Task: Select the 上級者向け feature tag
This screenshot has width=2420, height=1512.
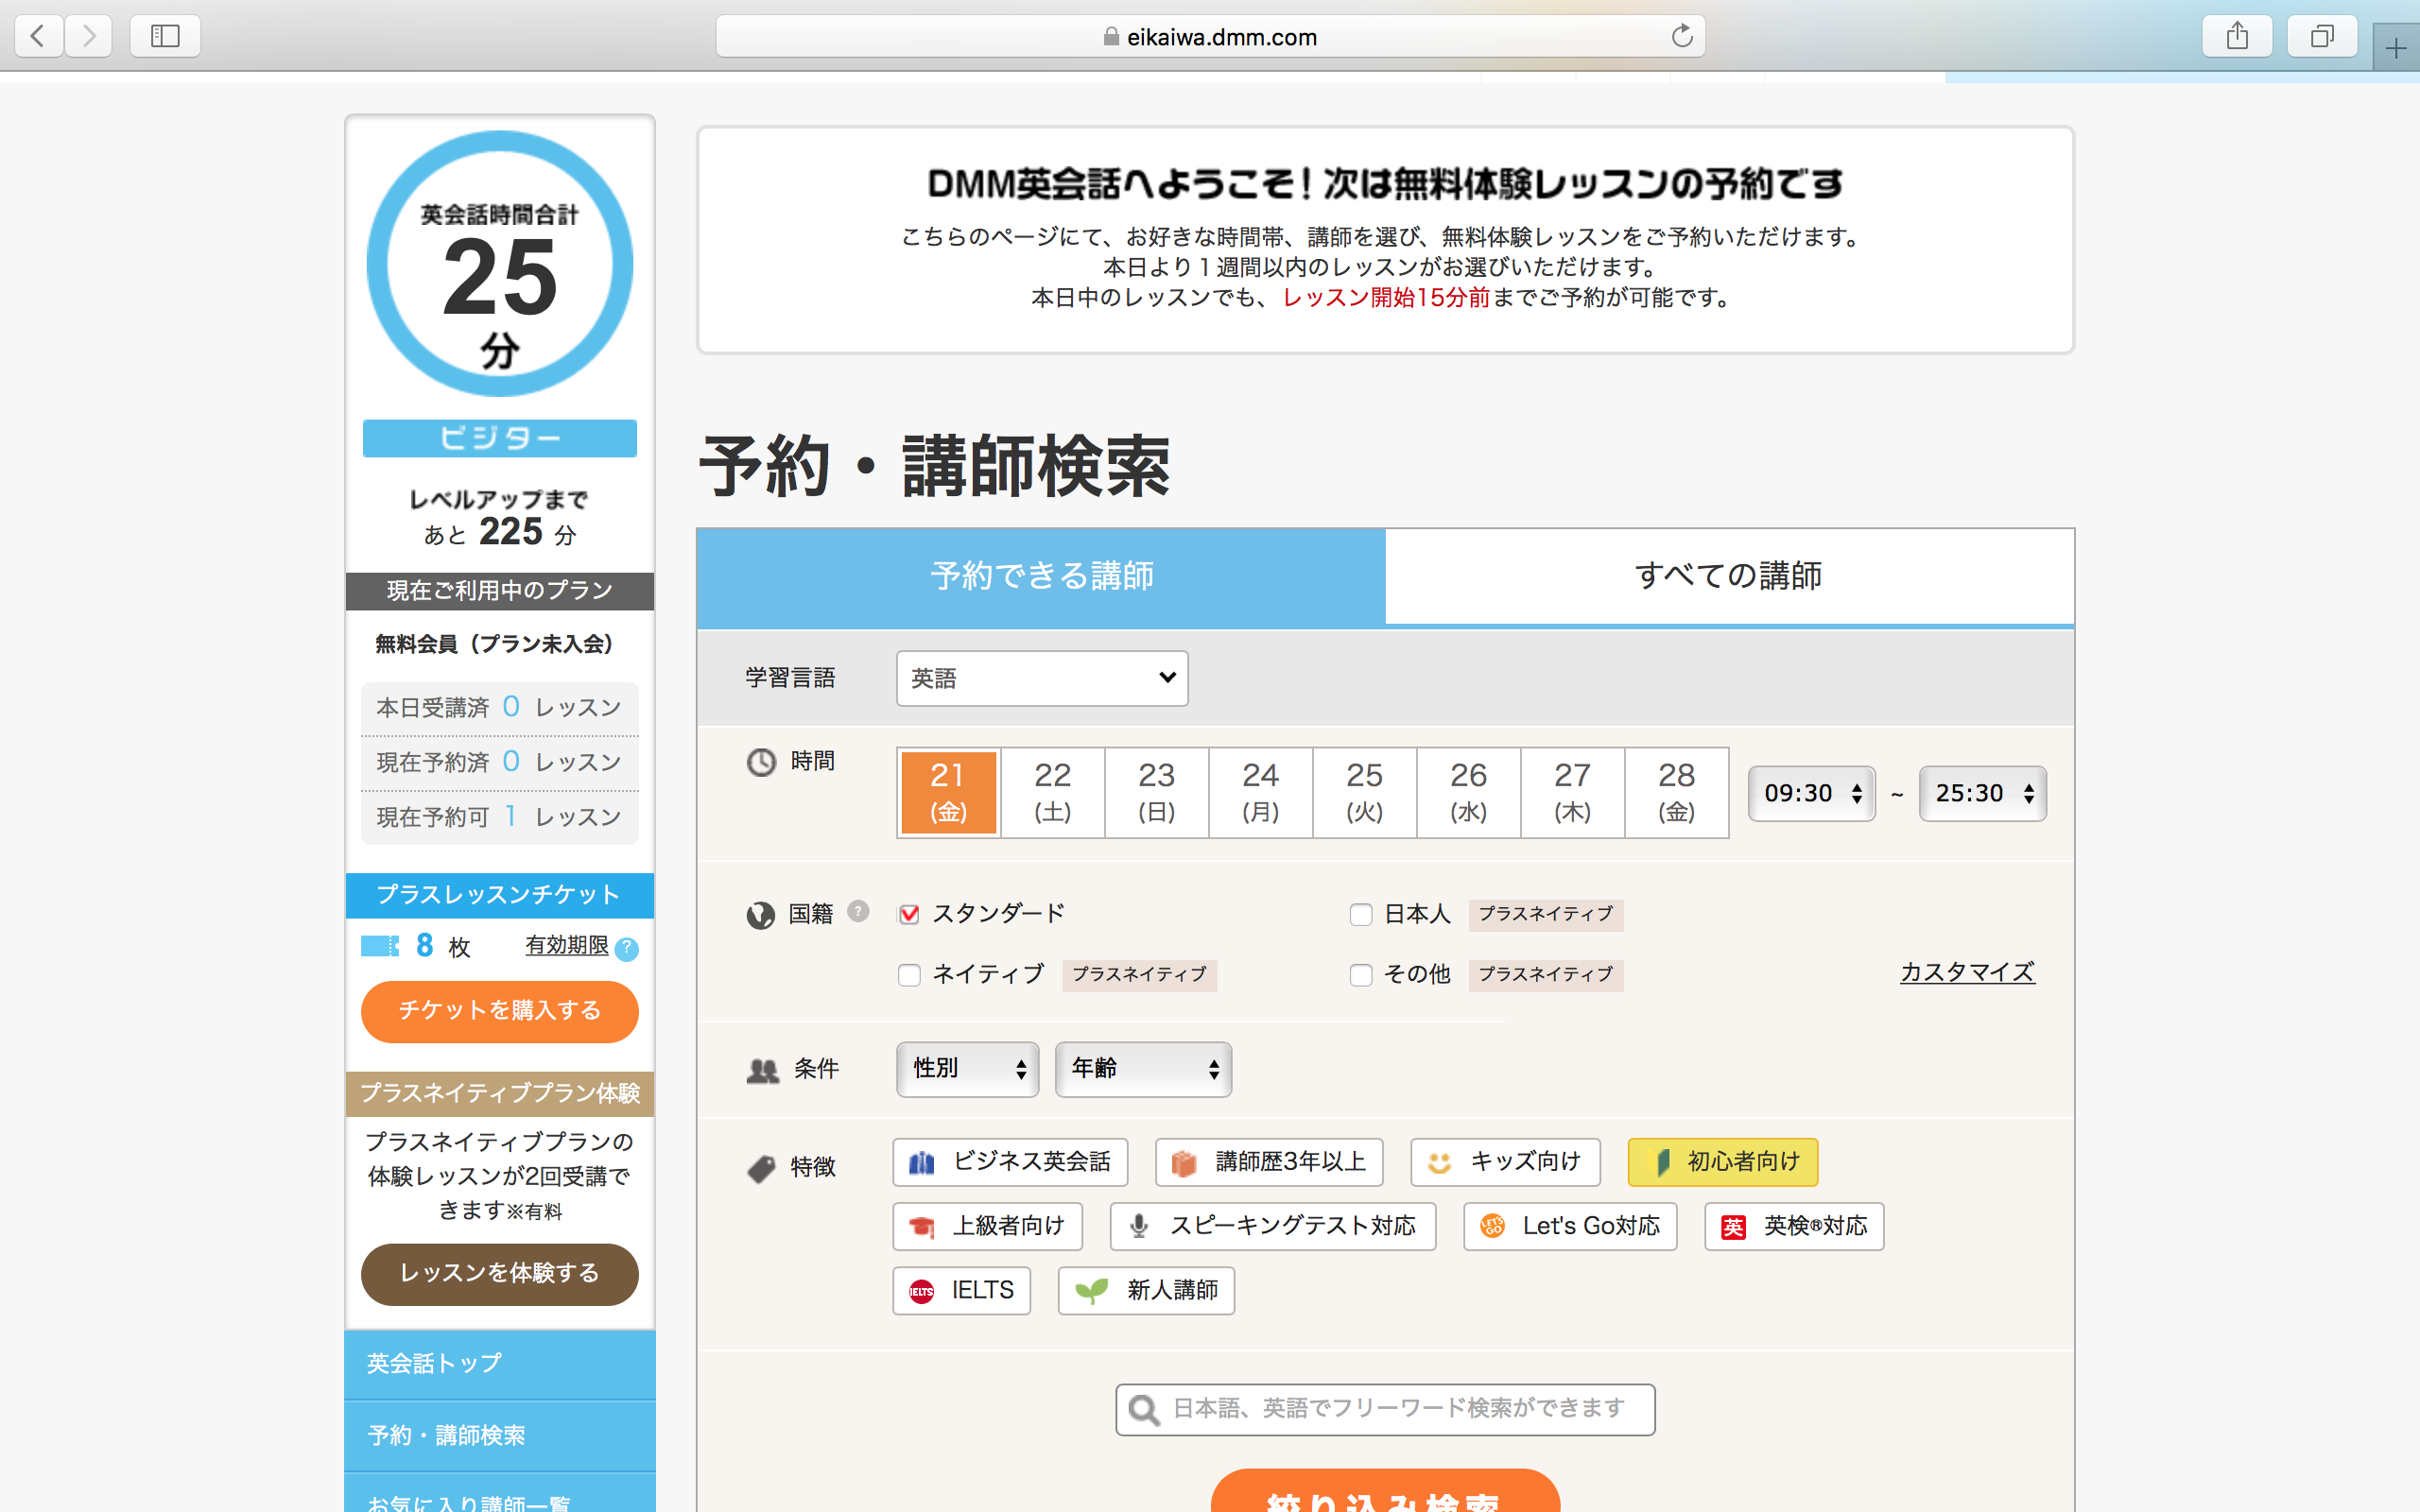Action: (988, 1226)
